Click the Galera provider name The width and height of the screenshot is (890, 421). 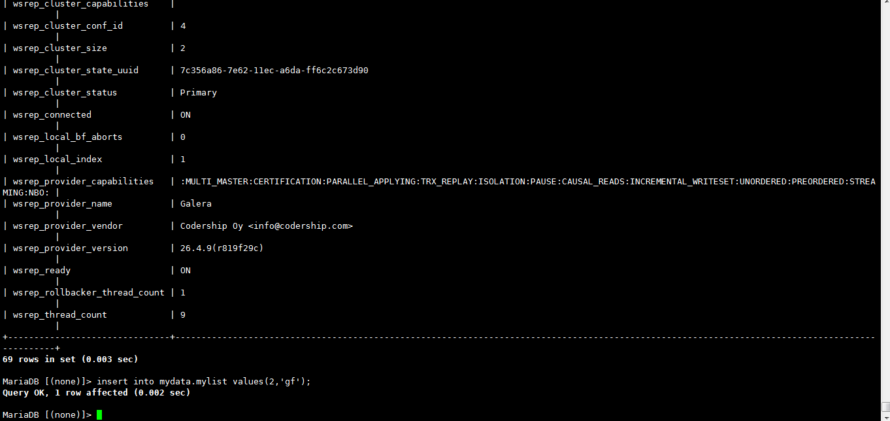(x=195, y=203)
